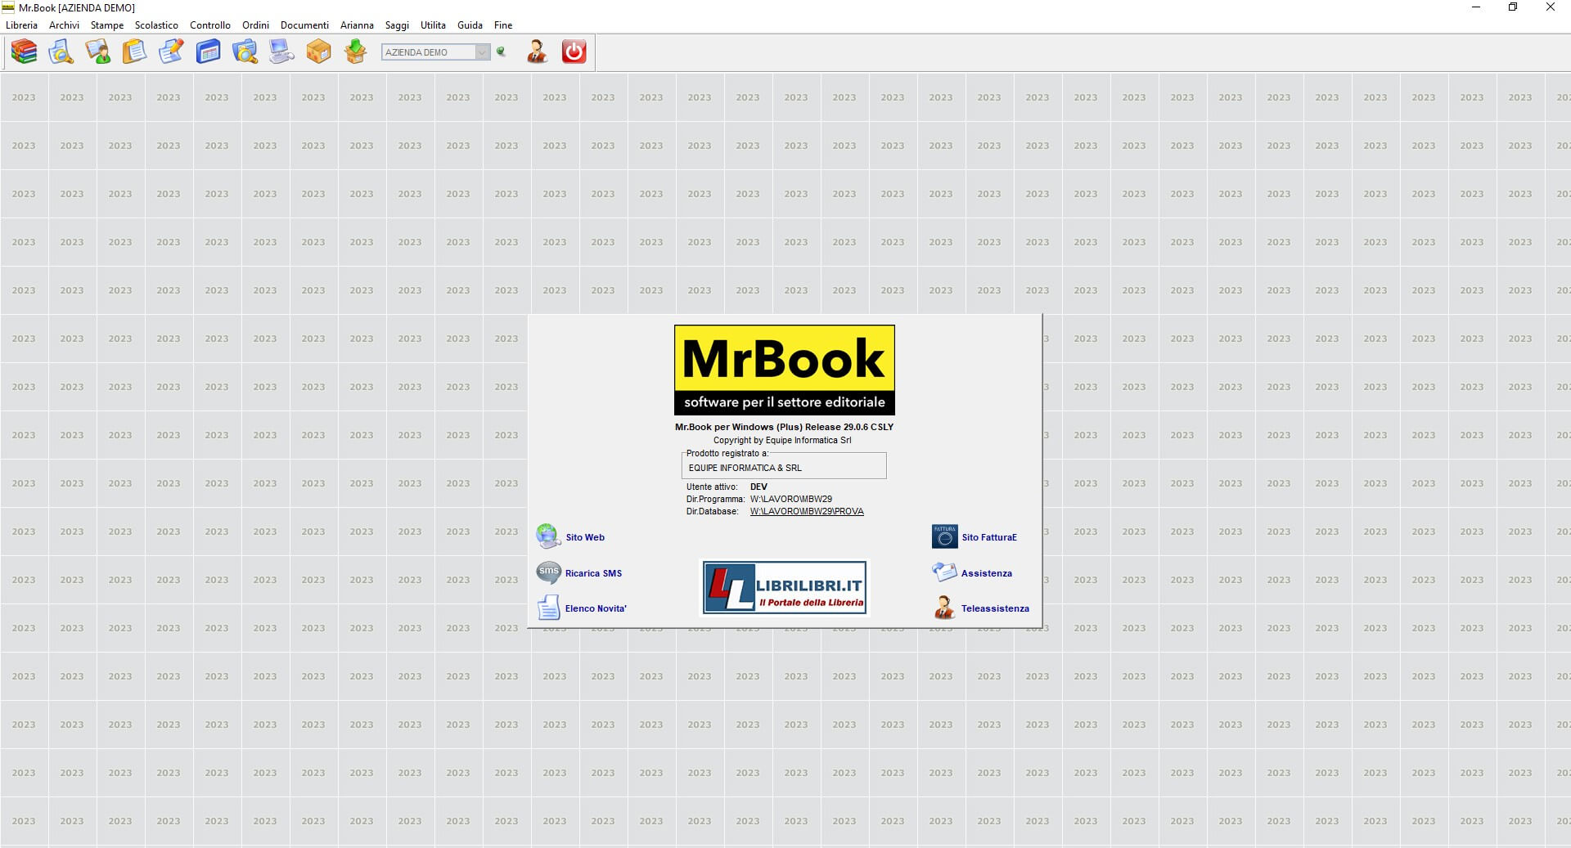The width and height of the screenshot is (1571, 848).
Task: Open the Assistenza link
Action: [x=987, y=573]
